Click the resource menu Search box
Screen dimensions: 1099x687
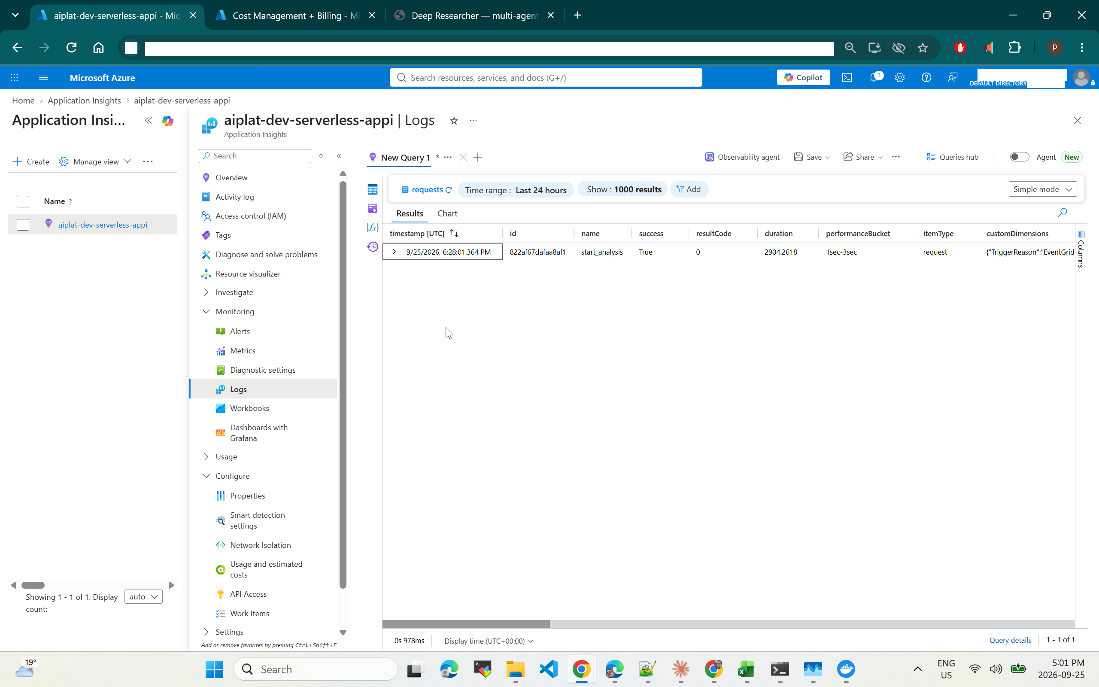(x=255, y=156)
